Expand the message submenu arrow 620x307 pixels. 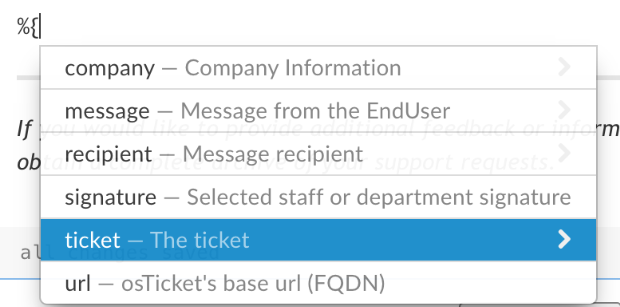click(564, 110)
